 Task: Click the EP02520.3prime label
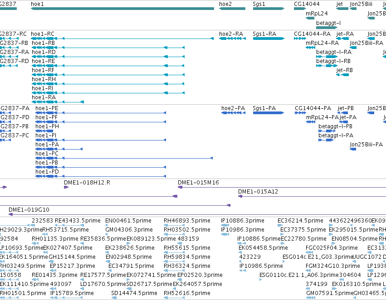[x=200, y=275]
